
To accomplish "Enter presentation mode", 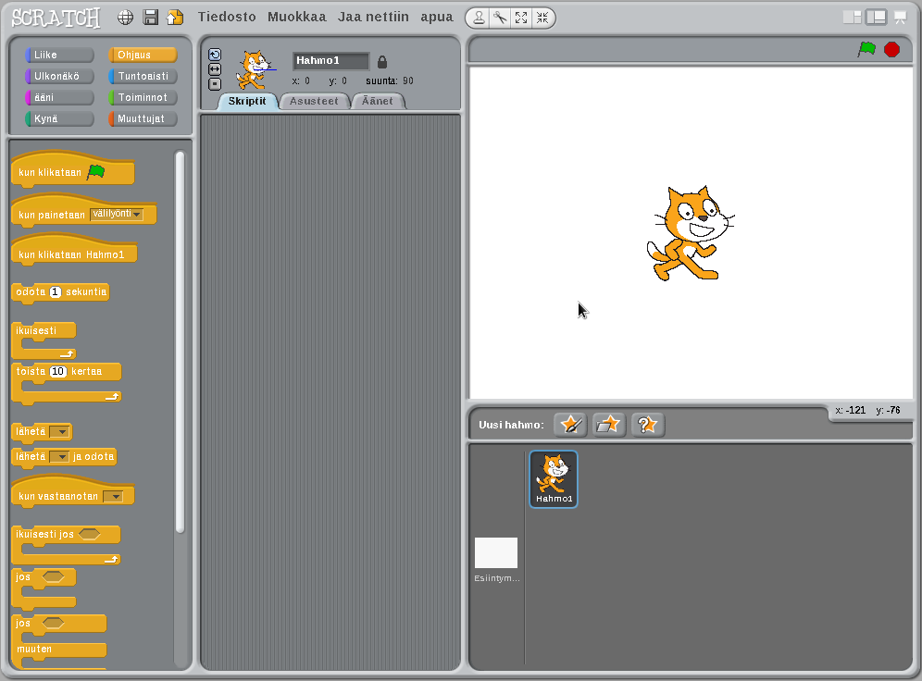I will 900,18.
